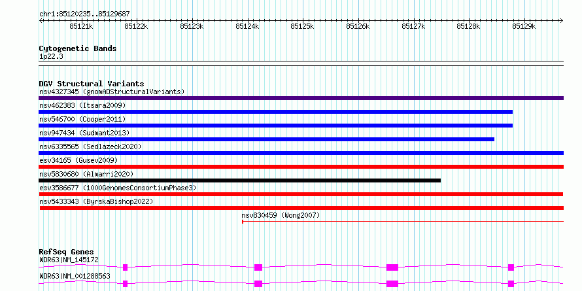Select the nsv546700 Cooper2011 blue bar

point(276,126)
